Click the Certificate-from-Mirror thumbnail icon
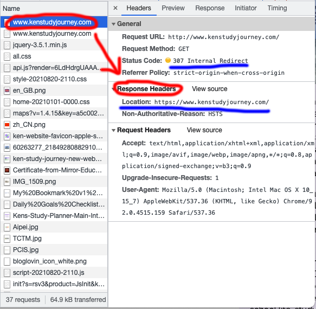Viewport: 316px width, 309px height. pyautogui.click(x=7, y=170)
